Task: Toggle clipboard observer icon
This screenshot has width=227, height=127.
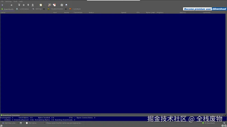Action: [41, 5]
